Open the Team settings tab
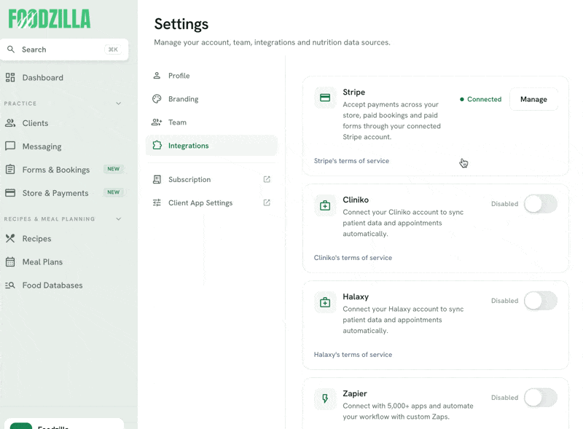 tap(211, 122)
